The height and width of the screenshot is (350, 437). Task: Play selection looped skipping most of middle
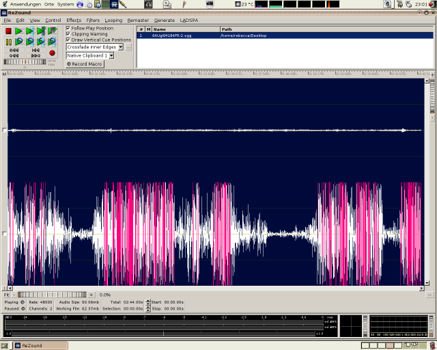point(41,42)
